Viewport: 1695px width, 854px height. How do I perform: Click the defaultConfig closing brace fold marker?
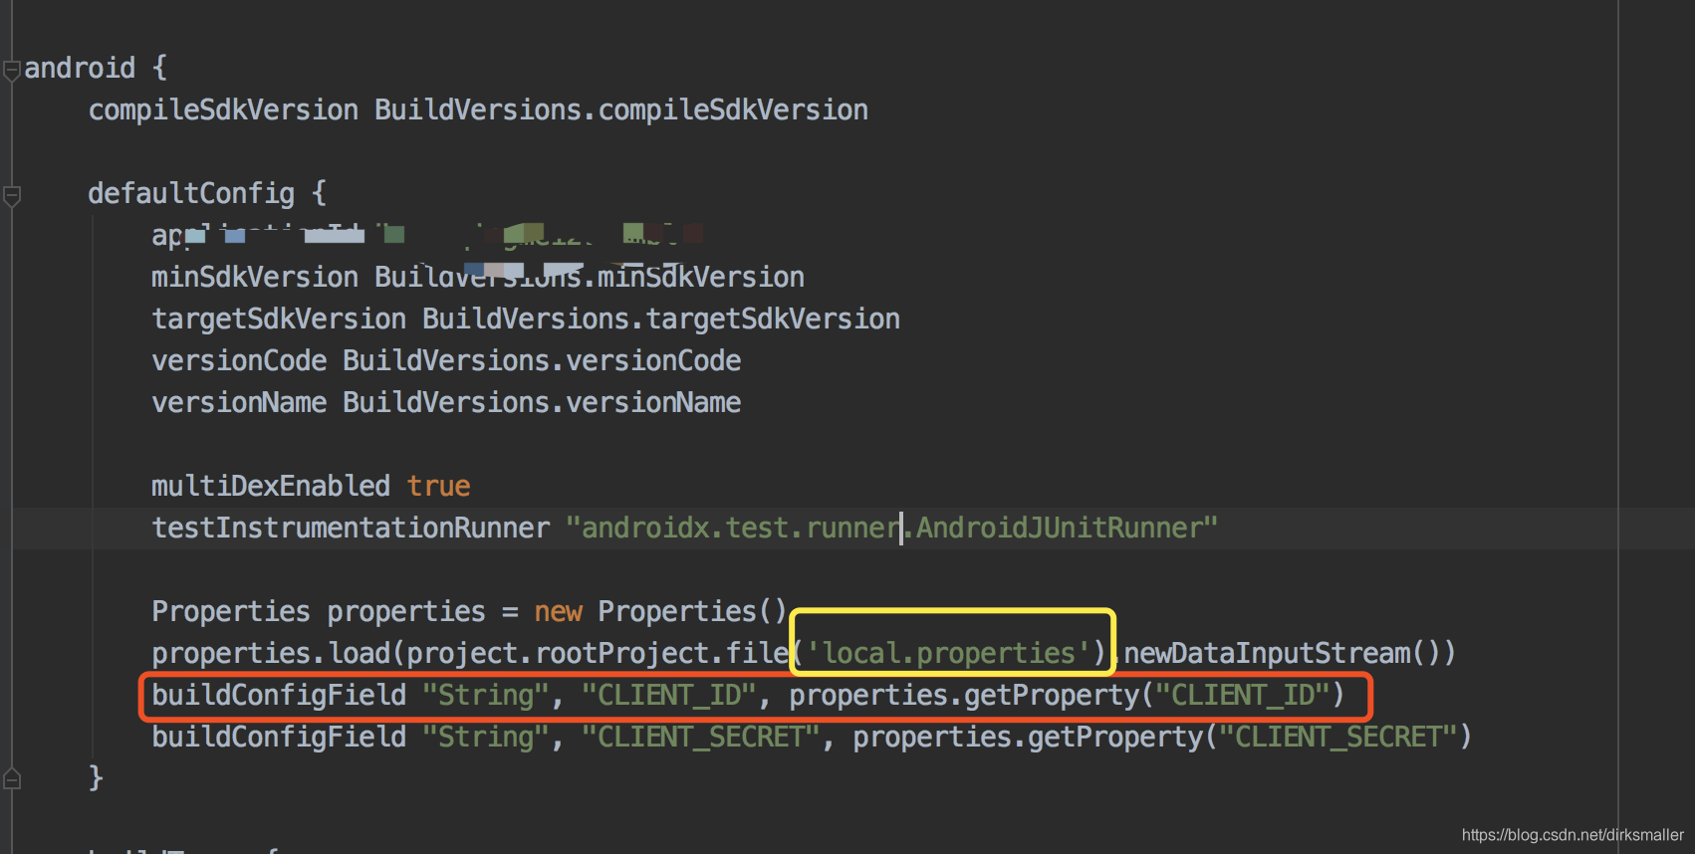coord(12,778)
